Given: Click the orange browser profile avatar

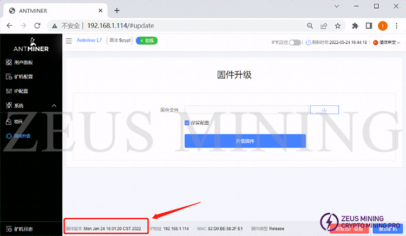Looking at the screenshot, I should click(x=383, y=25).
